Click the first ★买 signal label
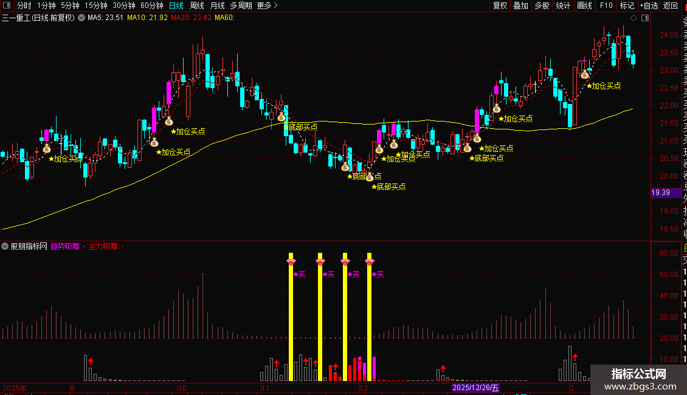This screenshot has width=687, height=395. click(299, 275)
